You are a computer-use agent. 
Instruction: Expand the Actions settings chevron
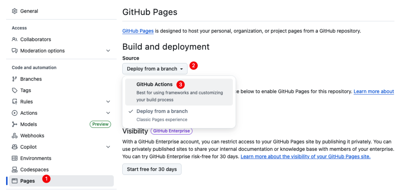coord(108,113)
